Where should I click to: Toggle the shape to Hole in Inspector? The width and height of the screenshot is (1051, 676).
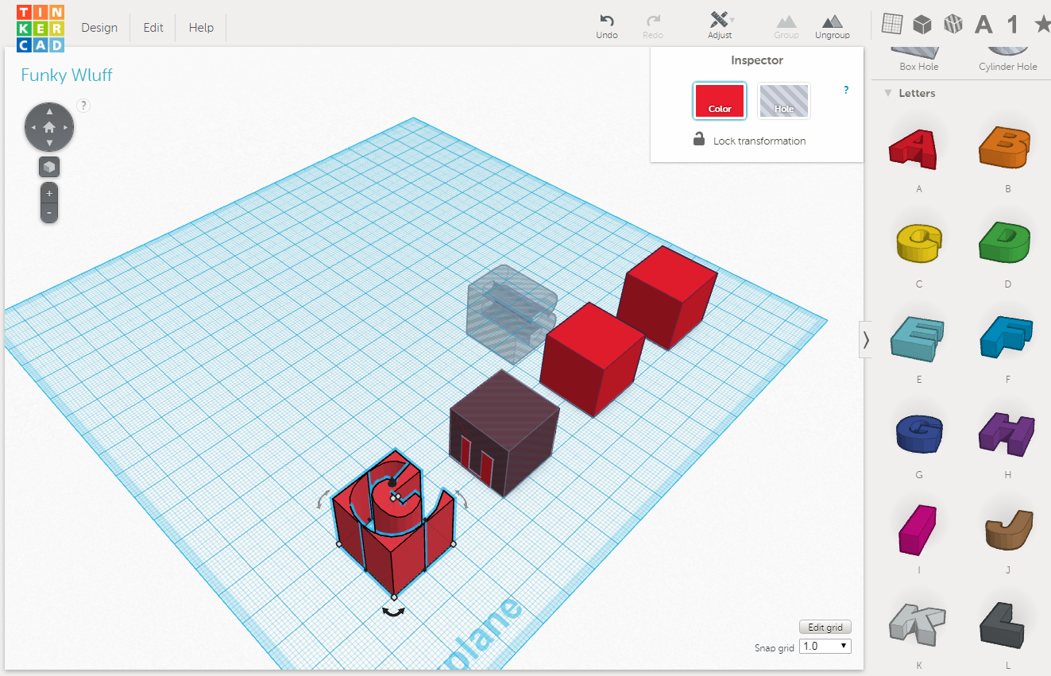click(783, 100)
